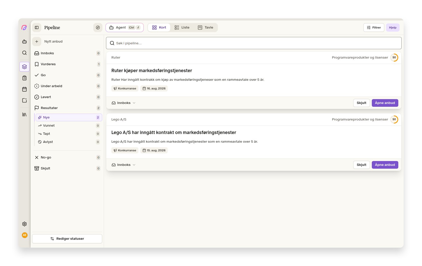422x266 pixels.
Task: Open the Vurderes status
Action: tap(67, 64)
